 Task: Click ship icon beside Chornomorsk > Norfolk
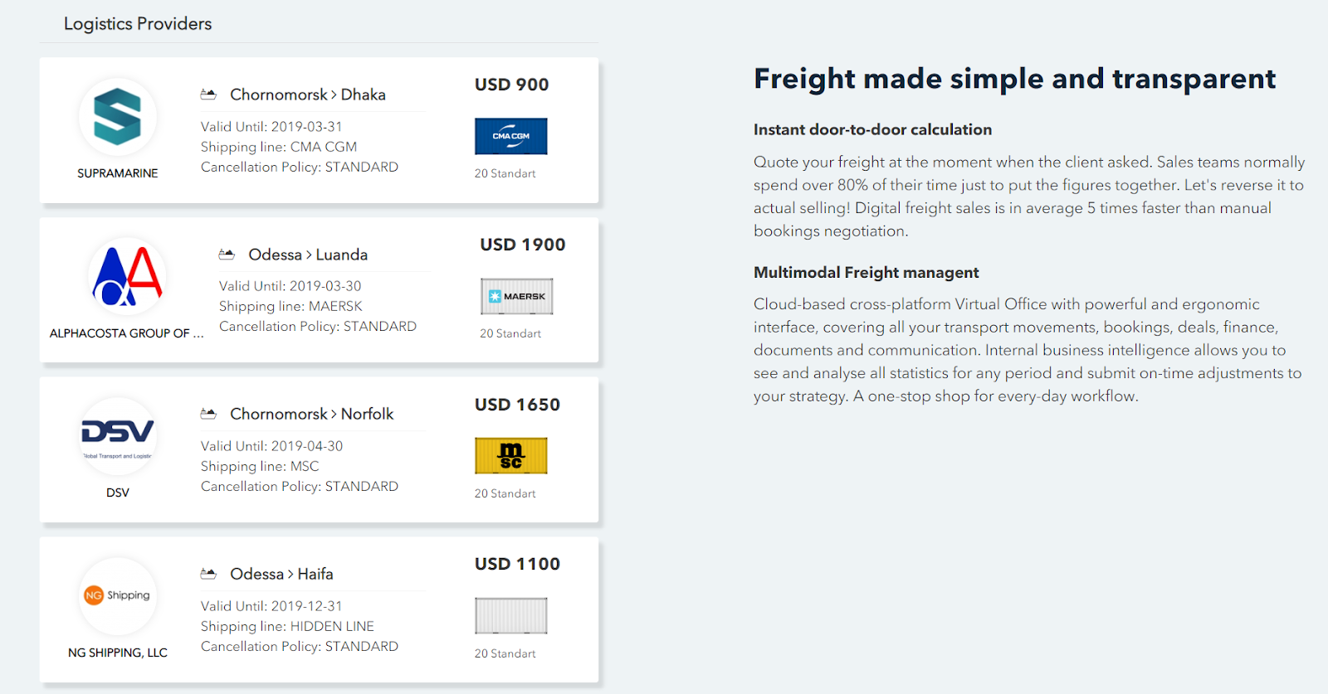pyautogui.click(x=208, y=414)
